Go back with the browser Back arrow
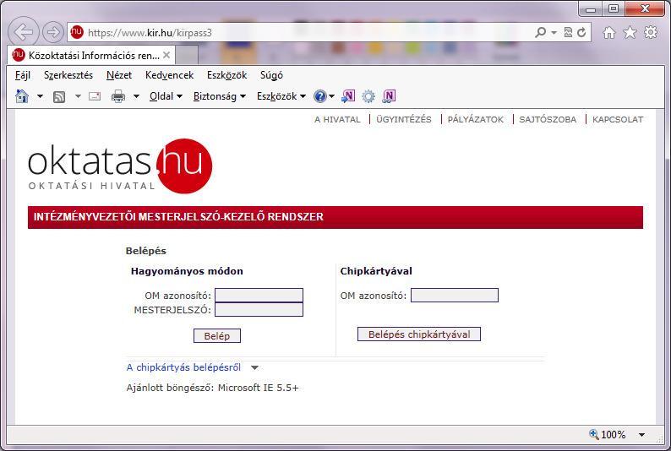This screenshot has height=451, width=671. (x=23, y=32)
